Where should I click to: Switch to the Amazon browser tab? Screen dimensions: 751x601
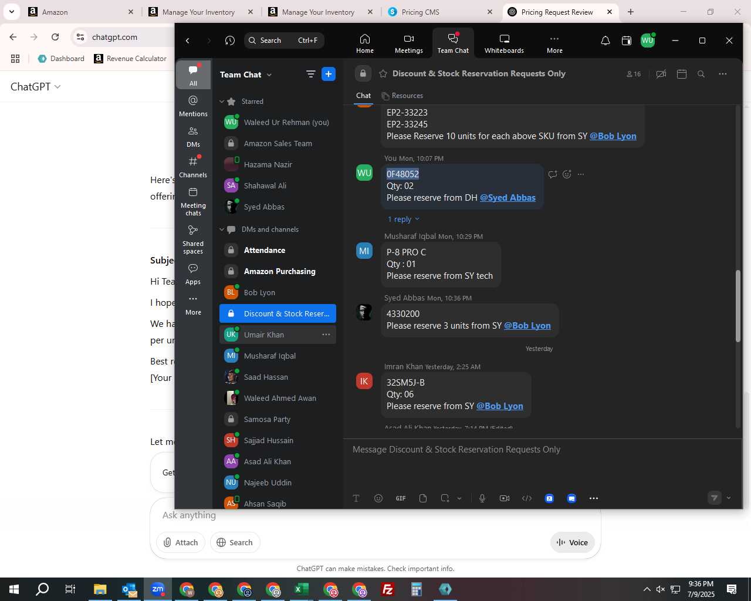click(x=82, y=12)
